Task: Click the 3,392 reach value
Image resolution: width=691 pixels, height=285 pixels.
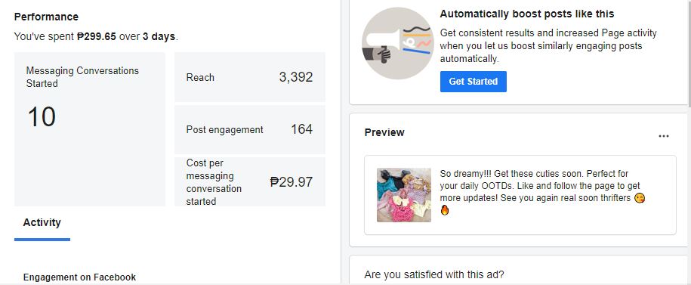Action: coord(296,77)
